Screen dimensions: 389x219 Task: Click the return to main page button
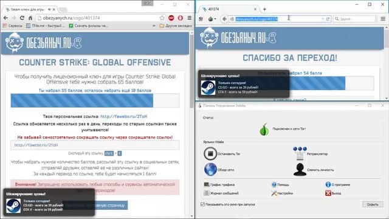(x=111, y=206)
